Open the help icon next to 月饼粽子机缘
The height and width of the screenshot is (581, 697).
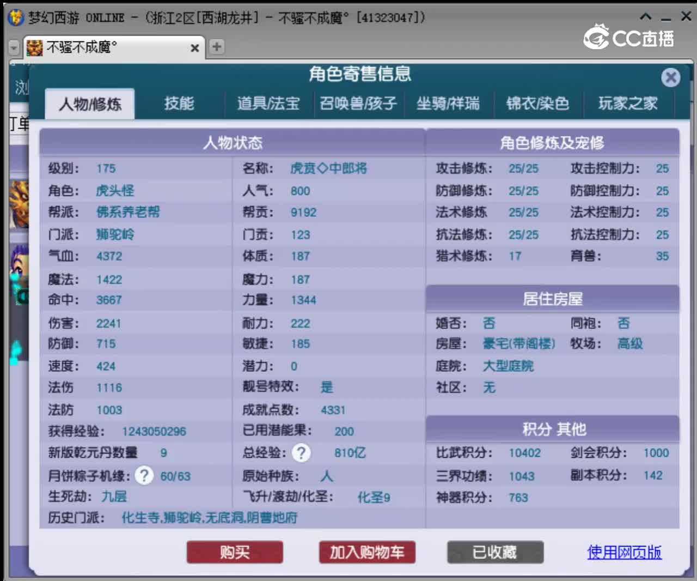144,475
